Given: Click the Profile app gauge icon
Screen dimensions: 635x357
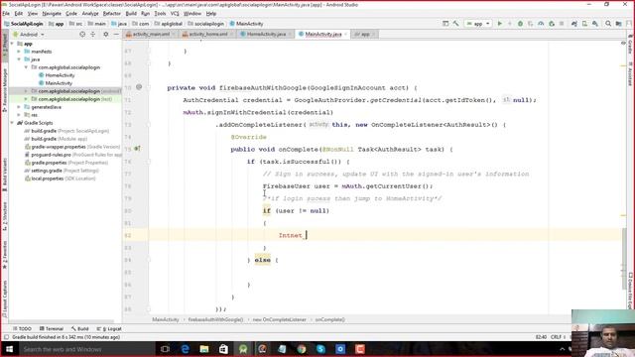Looking at the screenshot, I should pos(541,24).
